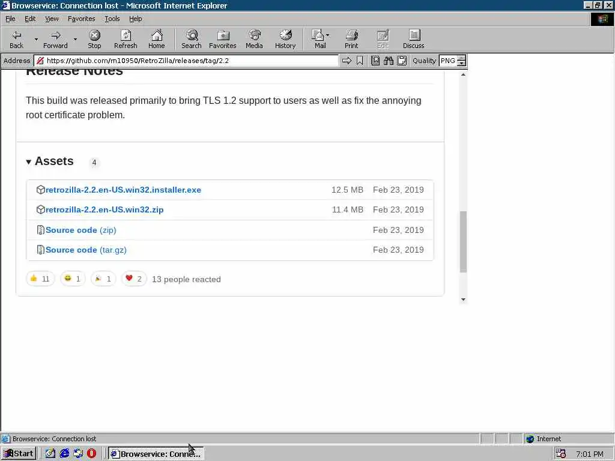This screenshot has width=615, height=461.
Task: Open the Forward history dropdown arrow
Action: pyautogui.click(x=75, y=39)
